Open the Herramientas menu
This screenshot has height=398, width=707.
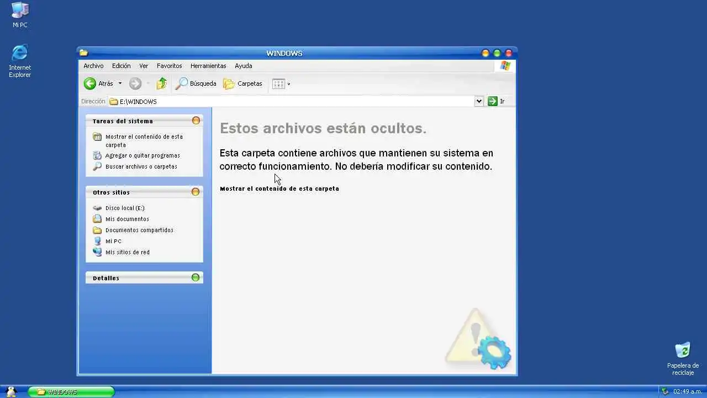[x=208, y=66]
